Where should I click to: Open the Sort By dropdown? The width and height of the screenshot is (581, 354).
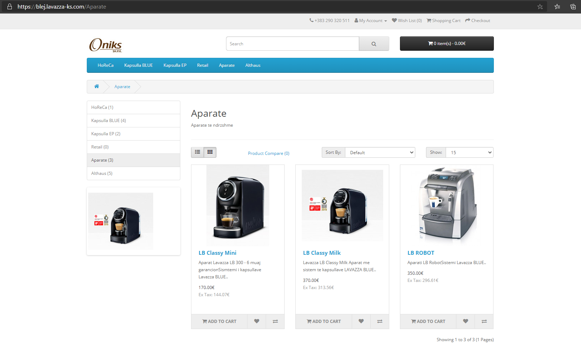tap(380, 152)
